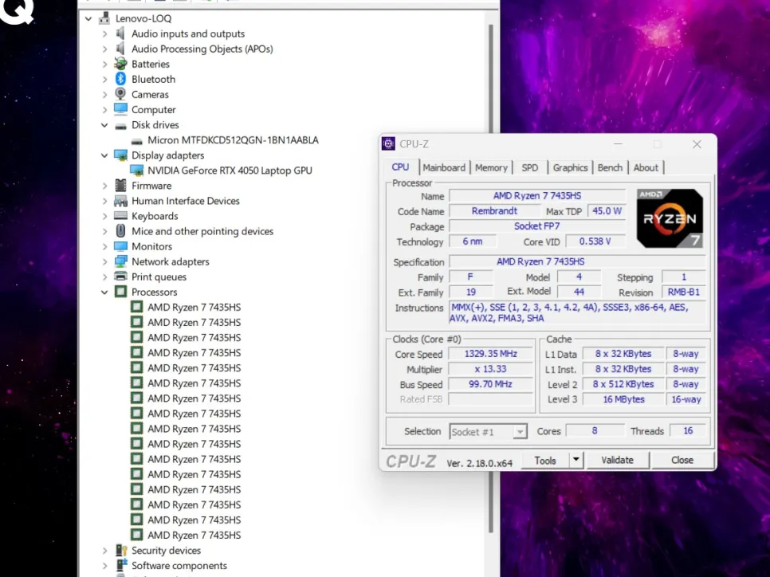Click the AMD Ryzen 7 logo image
Screen dimensions: 770x577
(670, 218)
